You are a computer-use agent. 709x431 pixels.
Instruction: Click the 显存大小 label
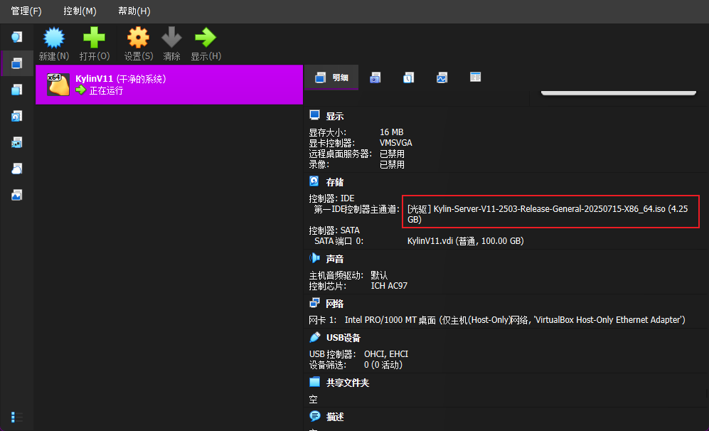pyautogui.click(x=327, y=132)
